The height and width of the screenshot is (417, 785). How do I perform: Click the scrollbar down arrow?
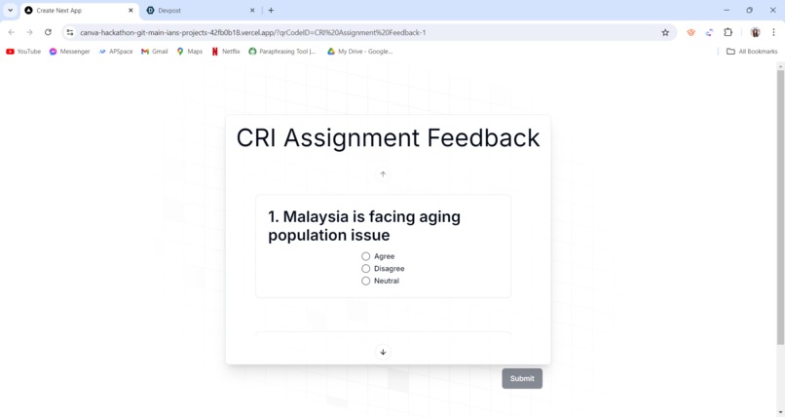coord(780,412)
